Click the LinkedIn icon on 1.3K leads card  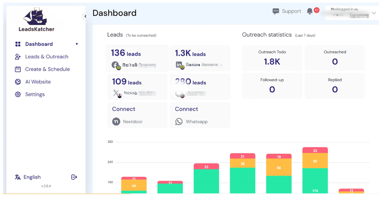click(x=179, y=65)
